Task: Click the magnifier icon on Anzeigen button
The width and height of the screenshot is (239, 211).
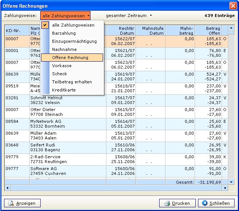Action: (x=11, y=203)
